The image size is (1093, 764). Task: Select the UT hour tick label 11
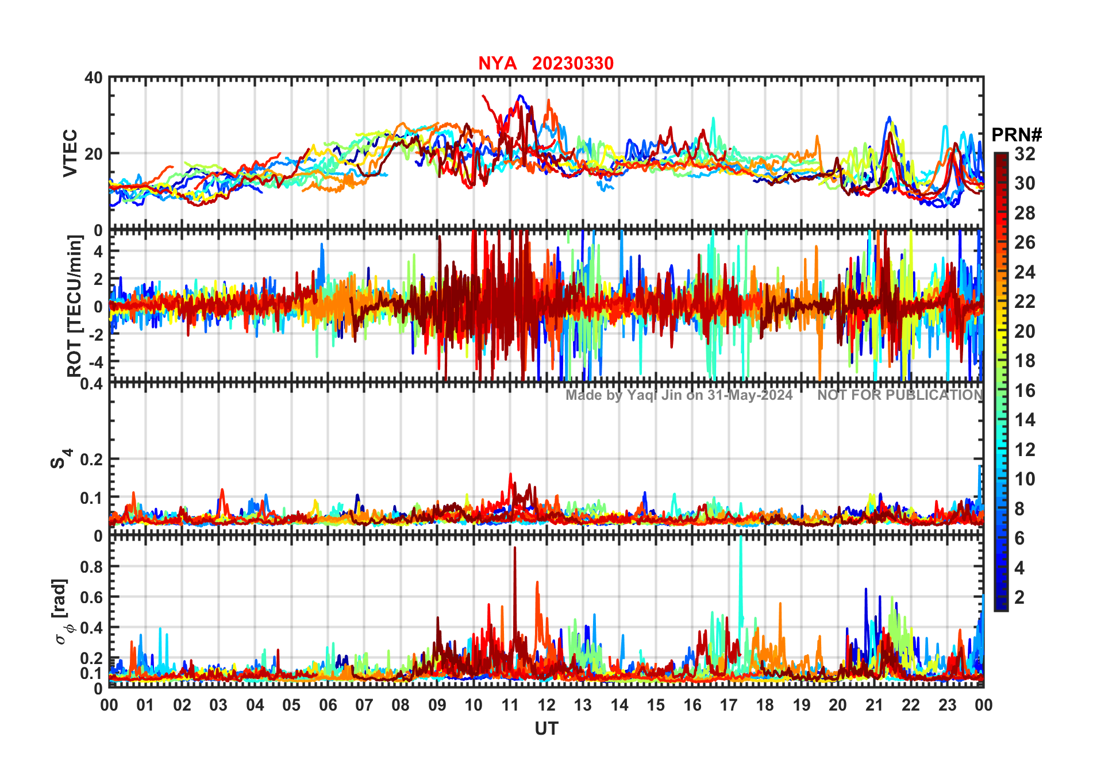pos(510,705)
